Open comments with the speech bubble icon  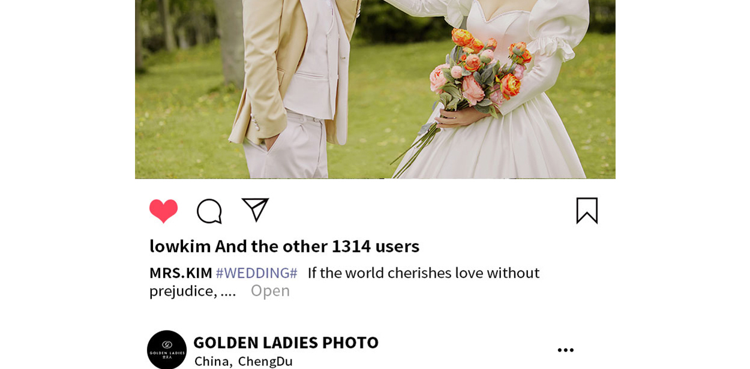pyautogui.click(x=209, y=211)
